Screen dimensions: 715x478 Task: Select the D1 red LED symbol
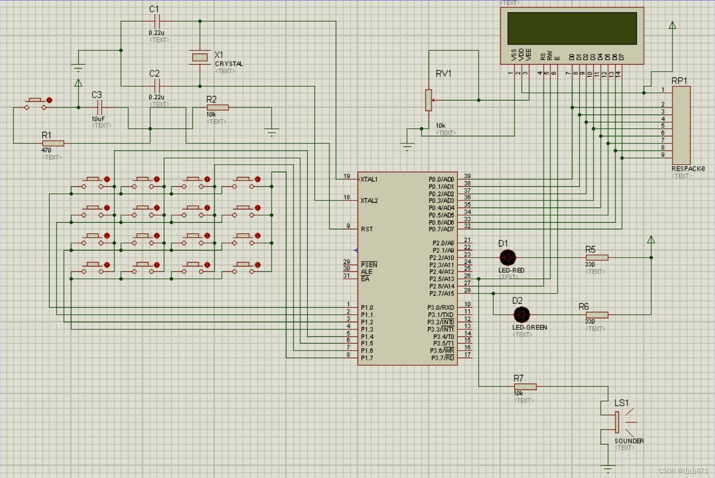pos(507,257)
